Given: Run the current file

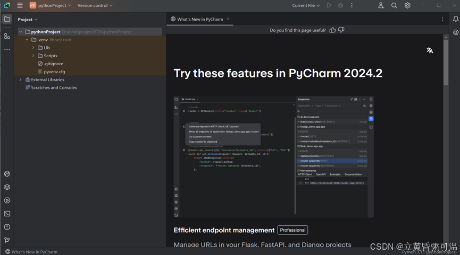Looking at the screenshot, I should [329, 5].
